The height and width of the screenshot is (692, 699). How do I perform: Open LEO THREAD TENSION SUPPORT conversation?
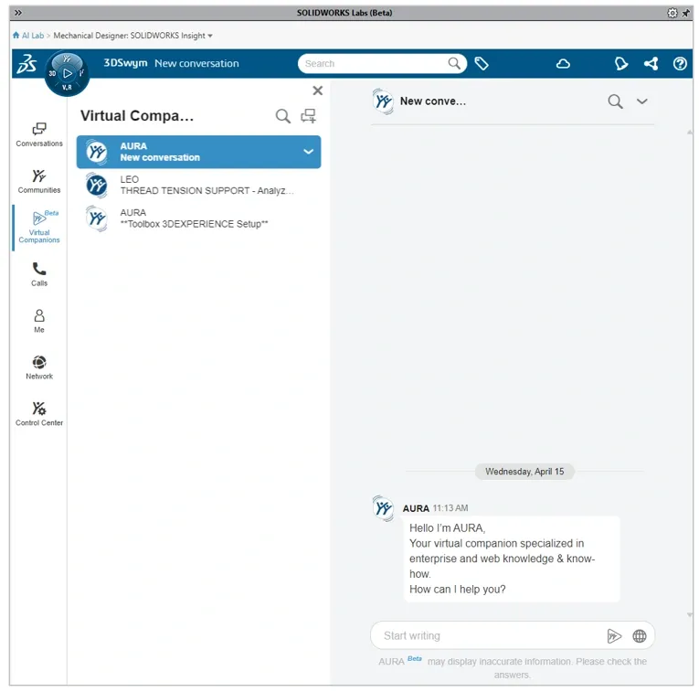point(198,185)
